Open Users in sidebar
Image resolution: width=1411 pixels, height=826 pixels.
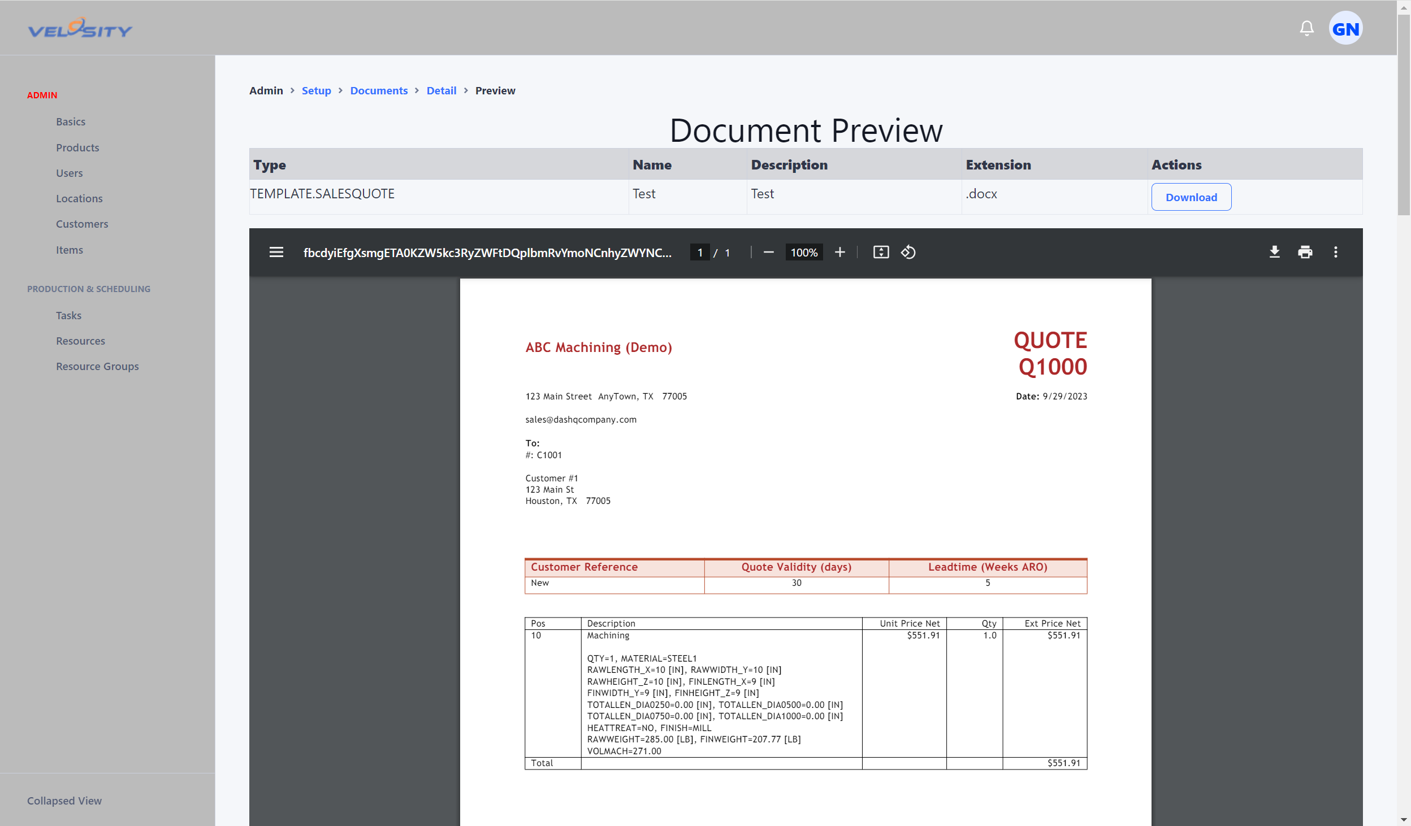(x=69, y=173)
